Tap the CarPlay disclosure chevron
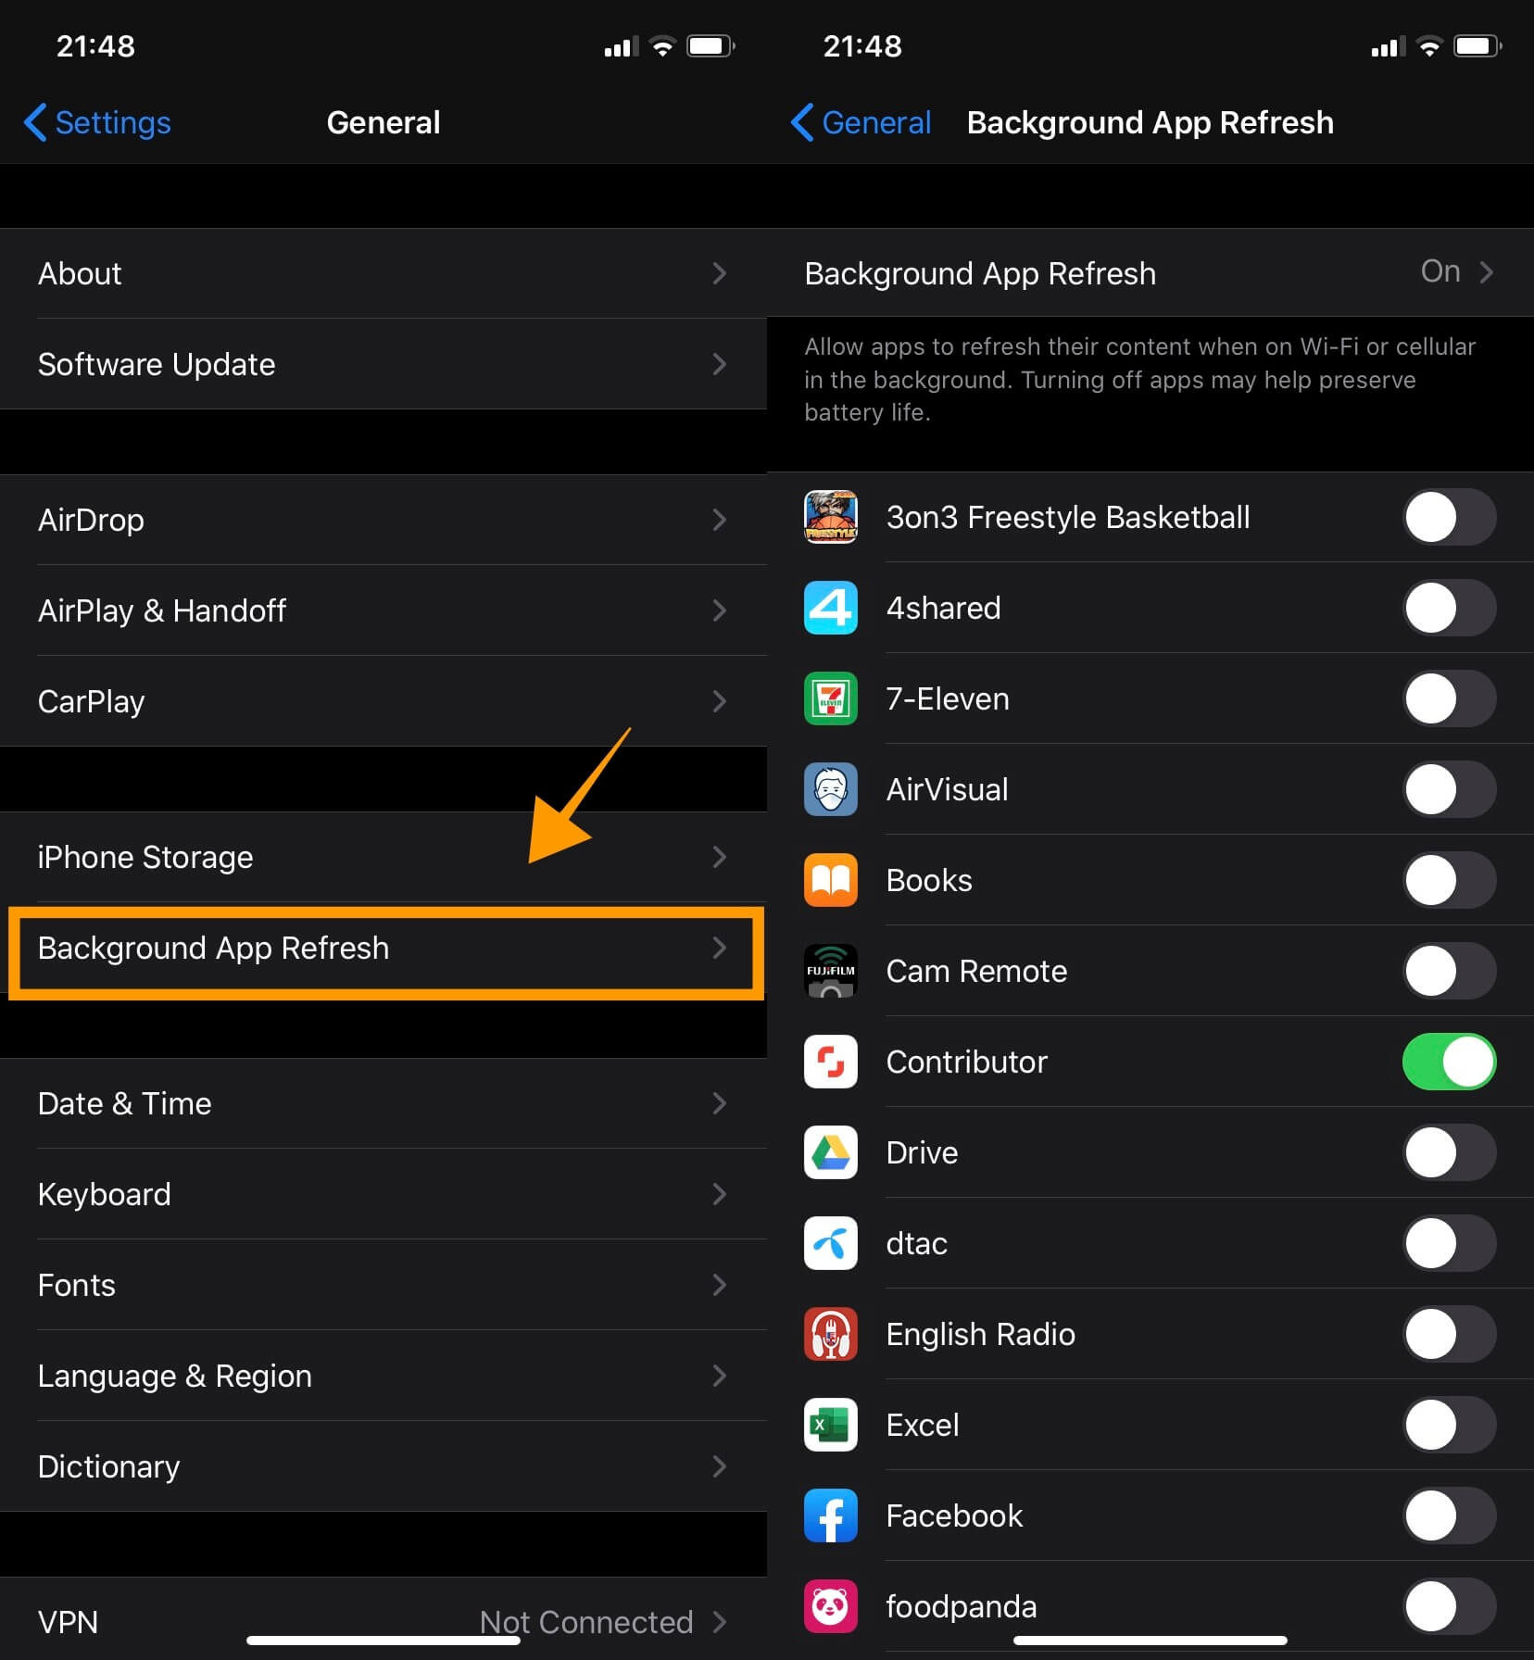 [x=719, y=701]
